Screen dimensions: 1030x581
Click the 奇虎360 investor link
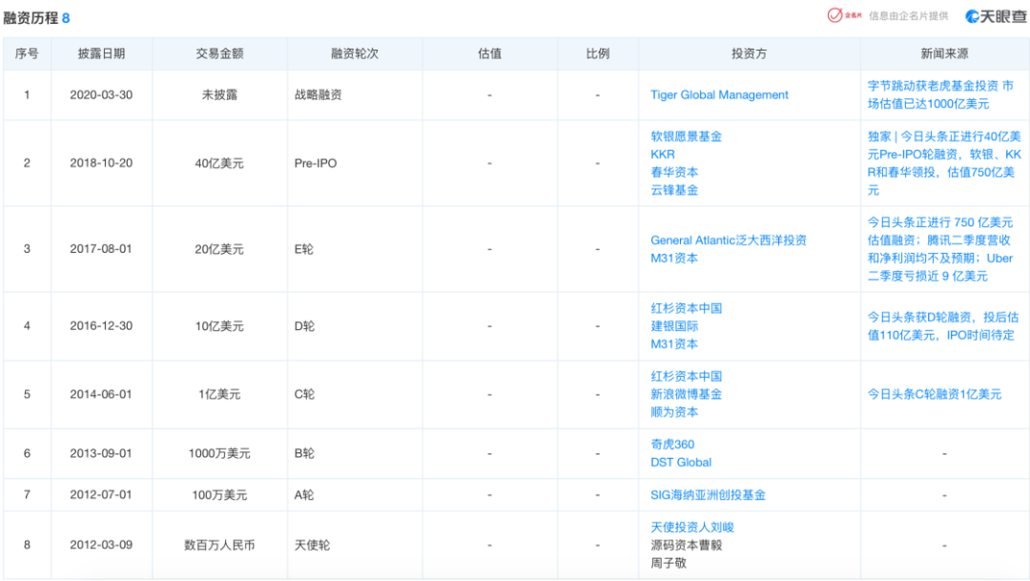coord(671,445)
